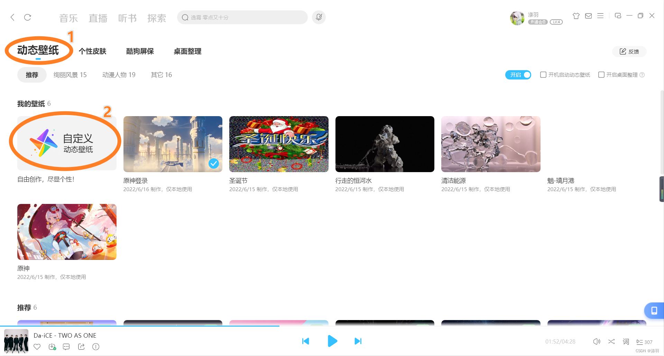Click the album cover in player bar

coord(16,341)
